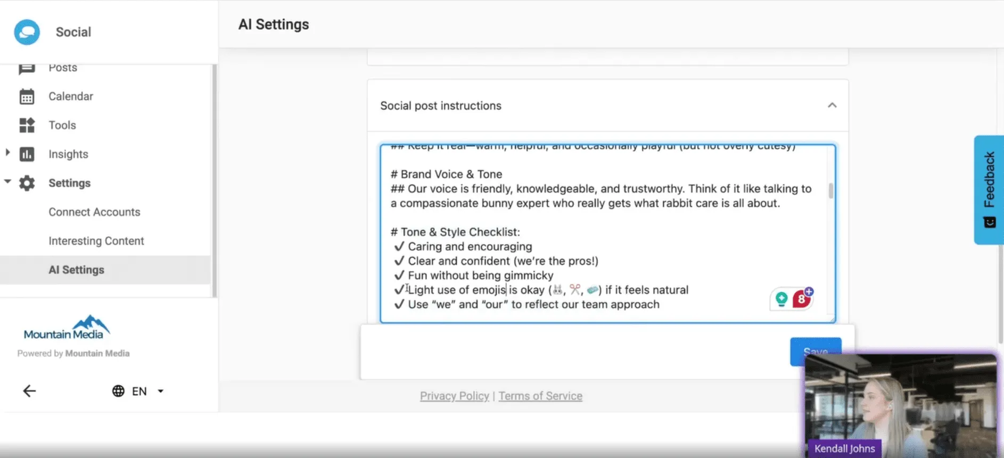Open the EN language dropdown

(160, 392)
